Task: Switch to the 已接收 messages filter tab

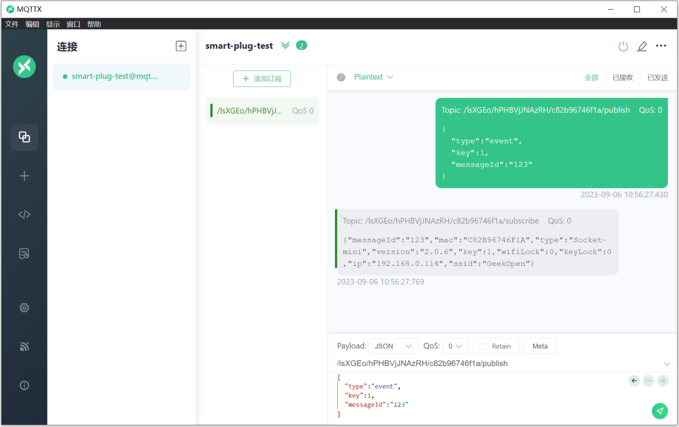Action: click(x=622, y=78)
